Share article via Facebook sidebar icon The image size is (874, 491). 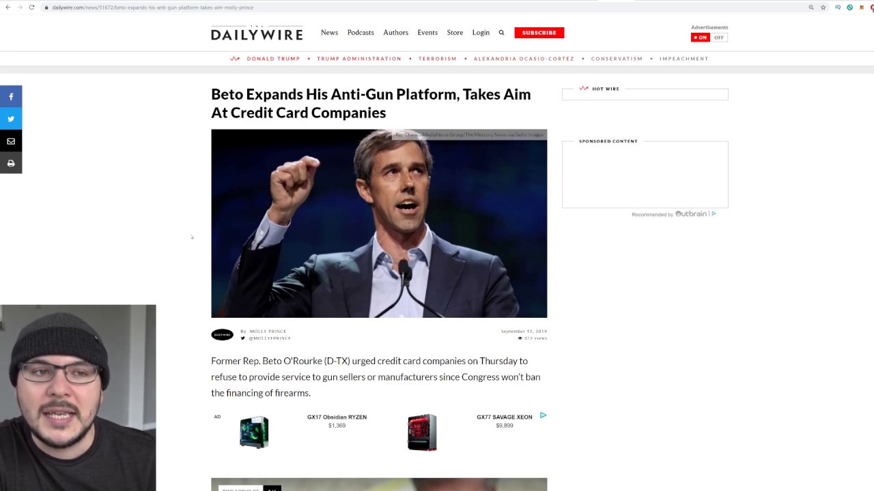[11, 97]
